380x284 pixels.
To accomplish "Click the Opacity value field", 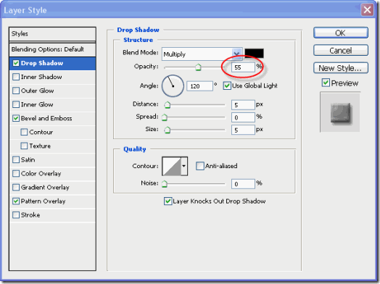I will click(243, 67).
